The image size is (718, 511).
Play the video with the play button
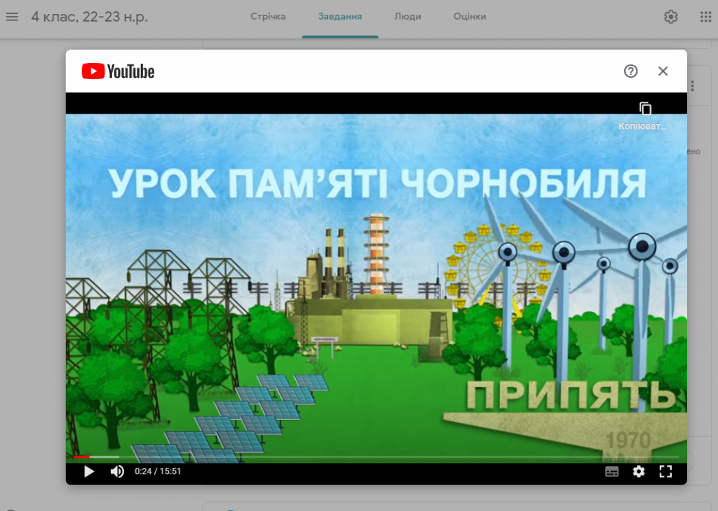point(89,472)
